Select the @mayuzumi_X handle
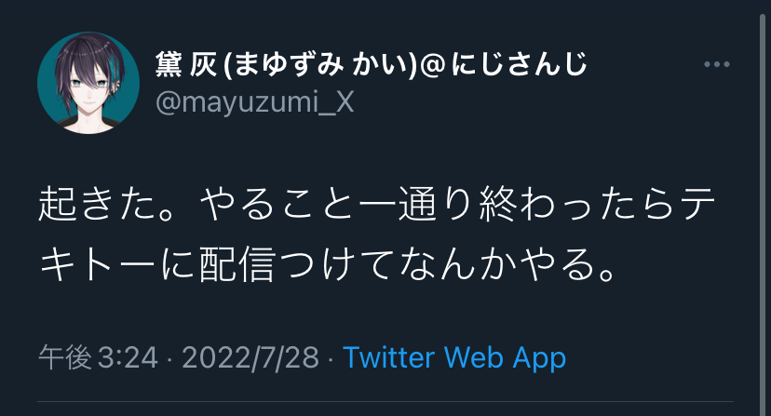Viewport: 771px width, 416px height. point(255,102)
